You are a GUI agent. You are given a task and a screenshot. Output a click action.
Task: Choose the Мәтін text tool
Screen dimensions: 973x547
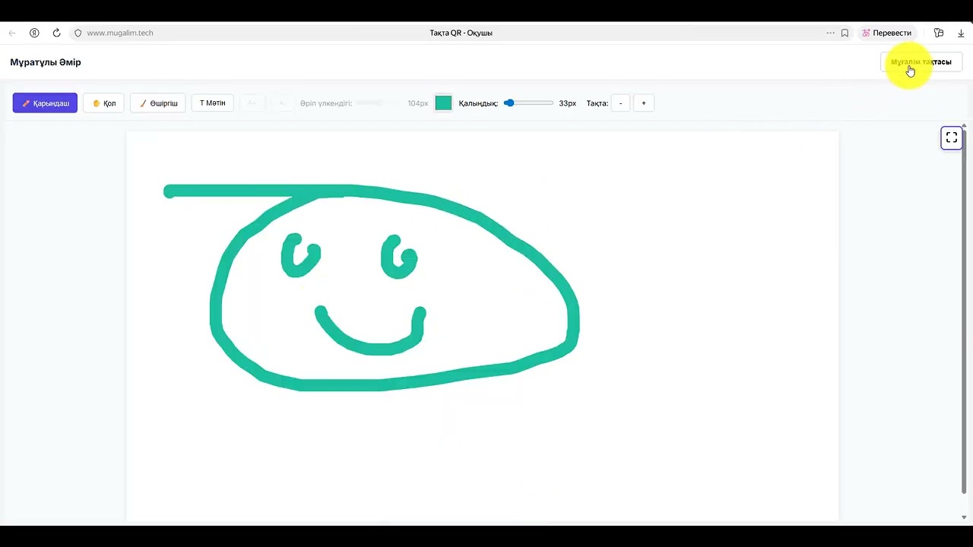[212, 103]
